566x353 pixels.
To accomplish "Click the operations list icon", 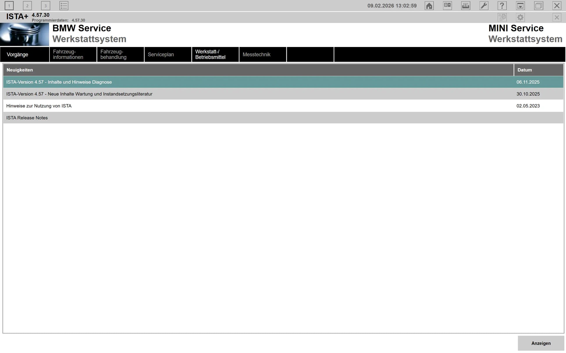I will [64, 6].
